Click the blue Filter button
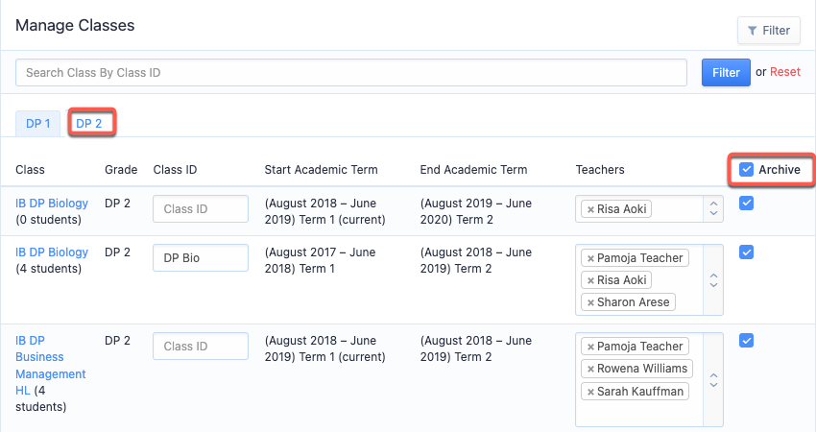 point(726,73)
